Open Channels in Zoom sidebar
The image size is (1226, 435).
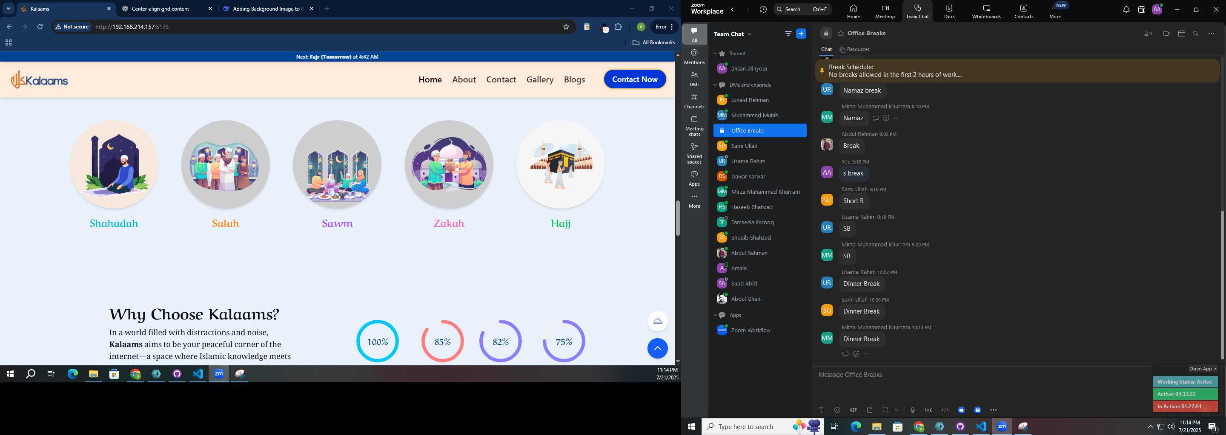pyautogui.click(x=694, y=101)
